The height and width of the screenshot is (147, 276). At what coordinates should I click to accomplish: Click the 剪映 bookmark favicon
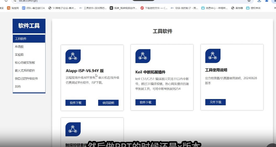tap(111, 8)
